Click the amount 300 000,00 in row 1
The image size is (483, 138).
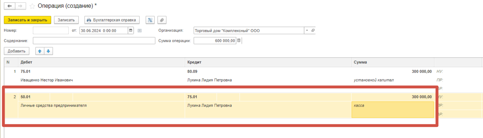click(x=421, y=72)
